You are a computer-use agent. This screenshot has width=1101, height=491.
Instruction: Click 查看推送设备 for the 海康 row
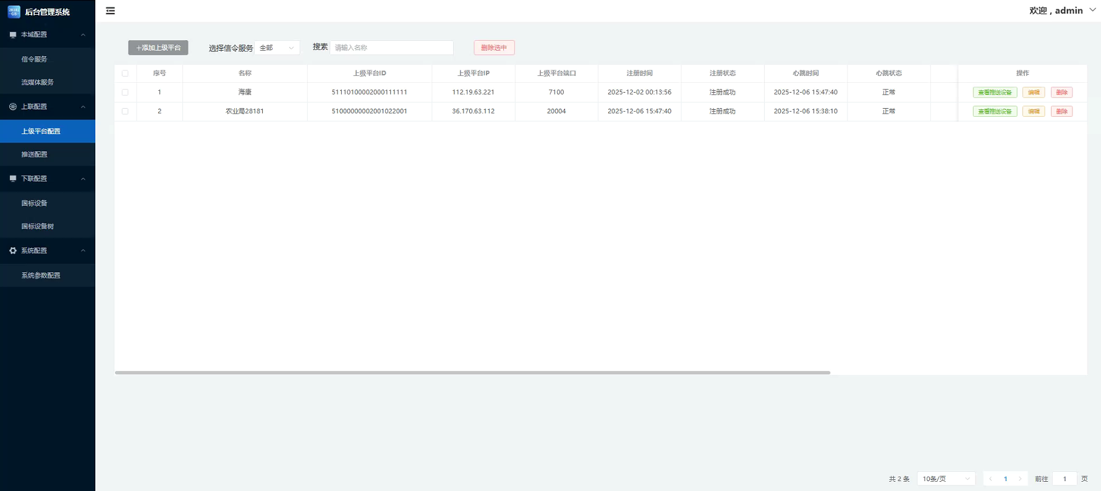click(995, 93)
